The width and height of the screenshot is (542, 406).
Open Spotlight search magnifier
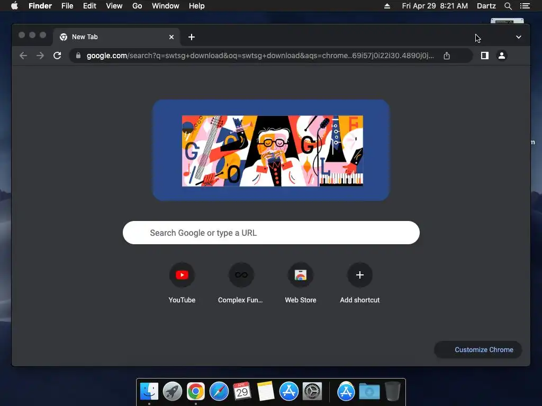click(x=508, y=6)
